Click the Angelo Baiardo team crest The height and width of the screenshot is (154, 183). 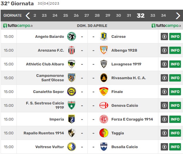pos(72,37)
